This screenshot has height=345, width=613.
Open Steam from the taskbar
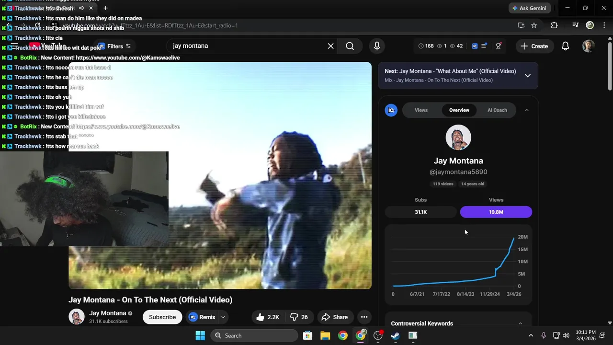point(395,335)
